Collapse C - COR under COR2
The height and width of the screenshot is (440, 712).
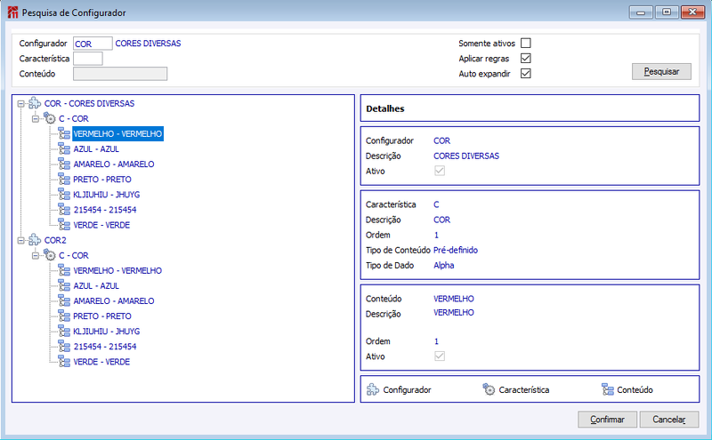click(36, 256)
